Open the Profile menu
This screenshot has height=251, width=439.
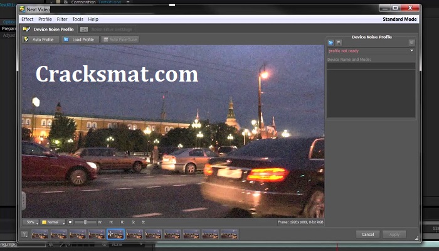click(x=45, y=19)
